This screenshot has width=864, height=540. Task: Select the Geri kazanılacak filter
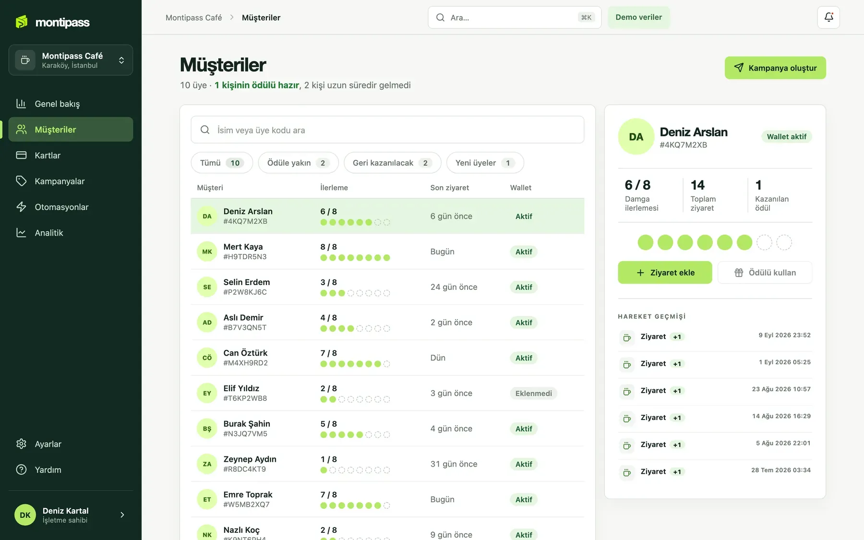pos(392,163)
